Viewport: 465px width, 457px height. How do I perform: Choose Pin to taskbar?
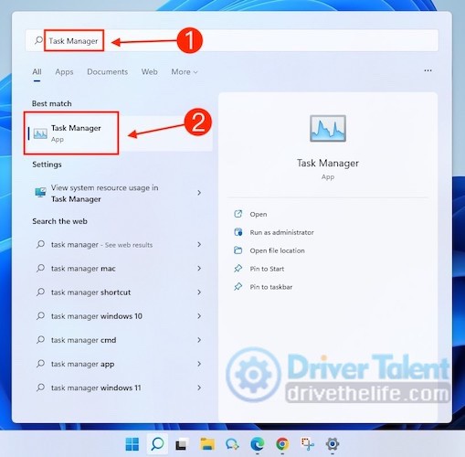pyautogui.click(x=271, y=287)
